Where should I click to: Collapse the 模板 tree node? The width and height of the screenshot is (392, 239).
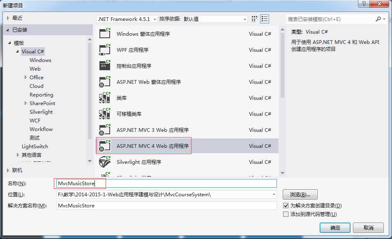click(x=9, y=43)
